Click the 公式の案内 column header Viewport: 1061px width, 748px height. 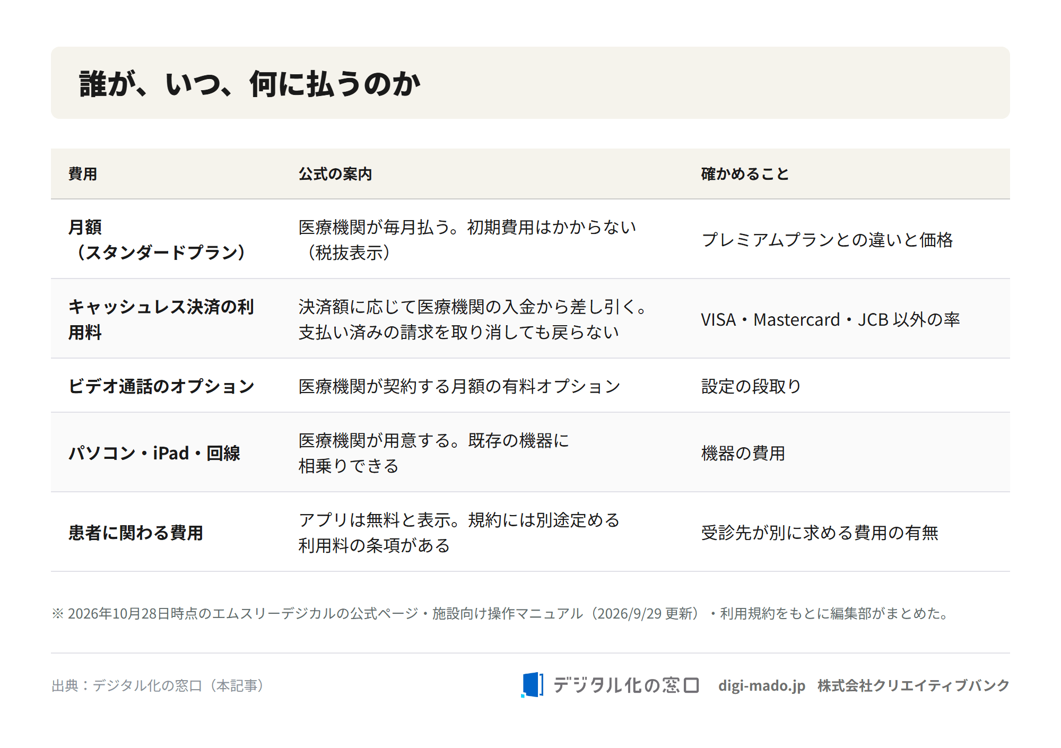click(x=335, y=174)
